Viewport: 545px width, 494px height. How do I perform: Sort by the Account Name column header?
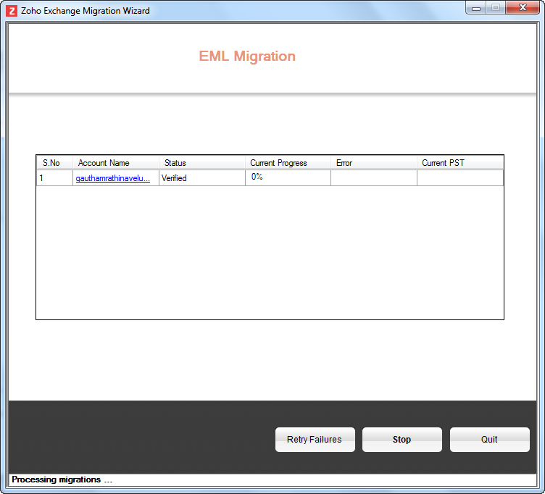116,163
